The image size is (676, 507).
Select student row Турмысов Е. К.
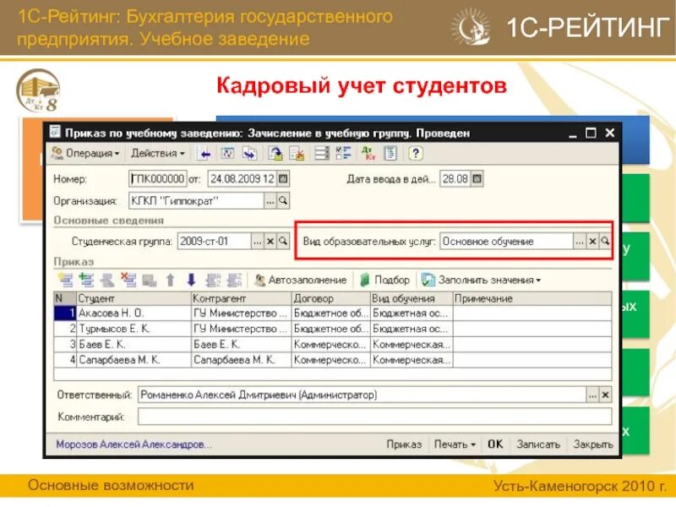pyautogui.click(x=332, y=329)
